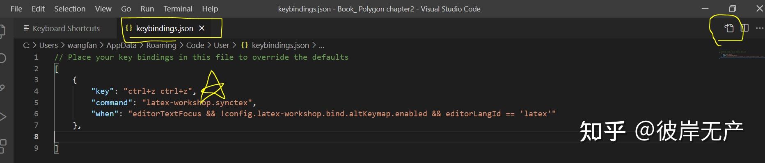This screenshot has width=765, height=163.
Task: Click line number 6 in the gutter
Action: coord(36,113)
